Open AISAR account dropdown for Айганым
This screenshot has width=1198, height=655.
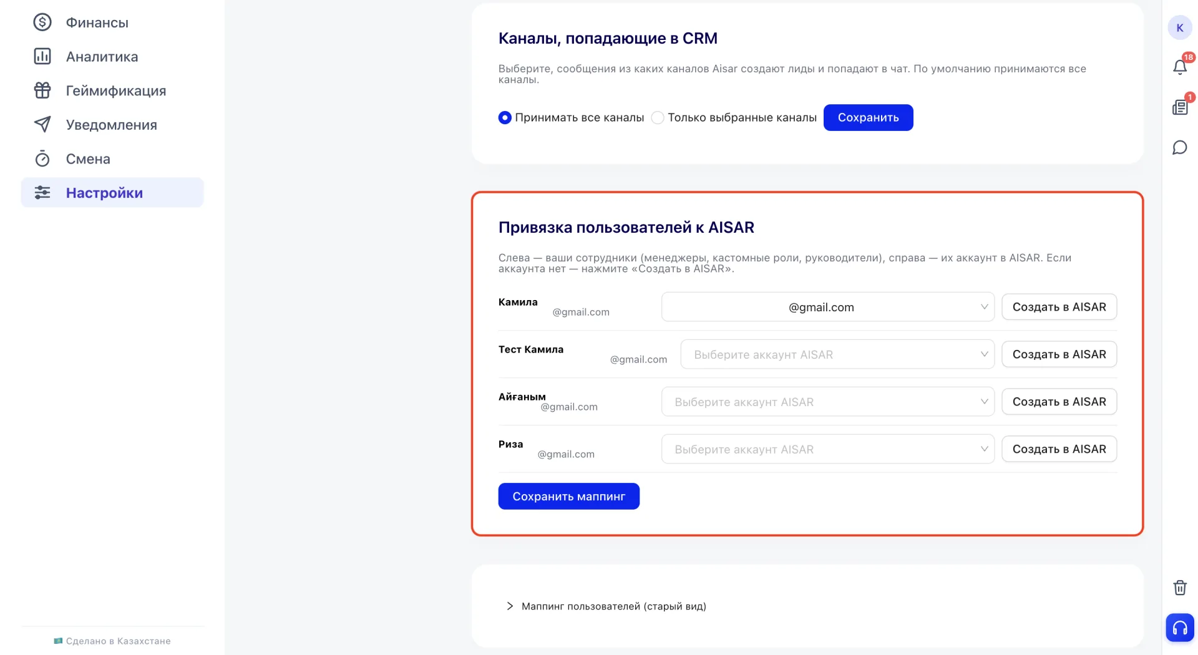(828, 402)
